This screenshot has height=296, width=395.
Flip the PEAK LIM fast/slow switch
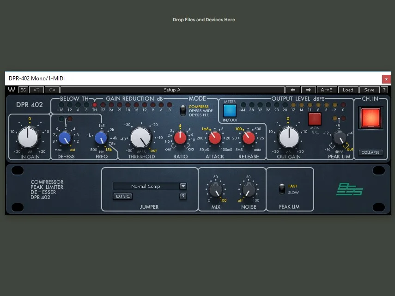282,189
